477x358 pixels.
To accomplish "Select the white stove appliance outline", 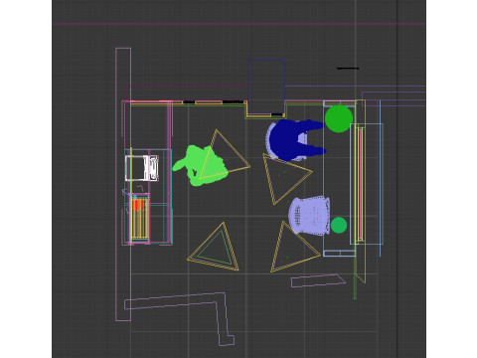I will coord(142,168).
